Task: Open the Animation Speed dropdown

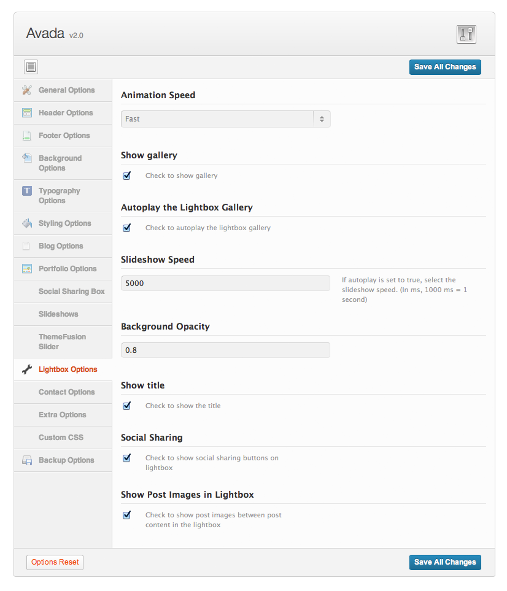Action: 225,119
